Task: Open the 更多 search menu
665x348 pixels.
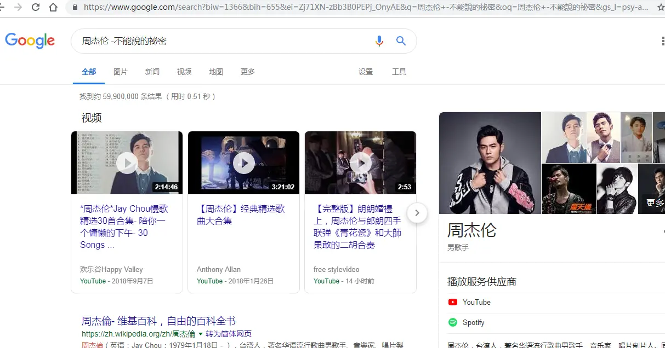Action: 248,72
